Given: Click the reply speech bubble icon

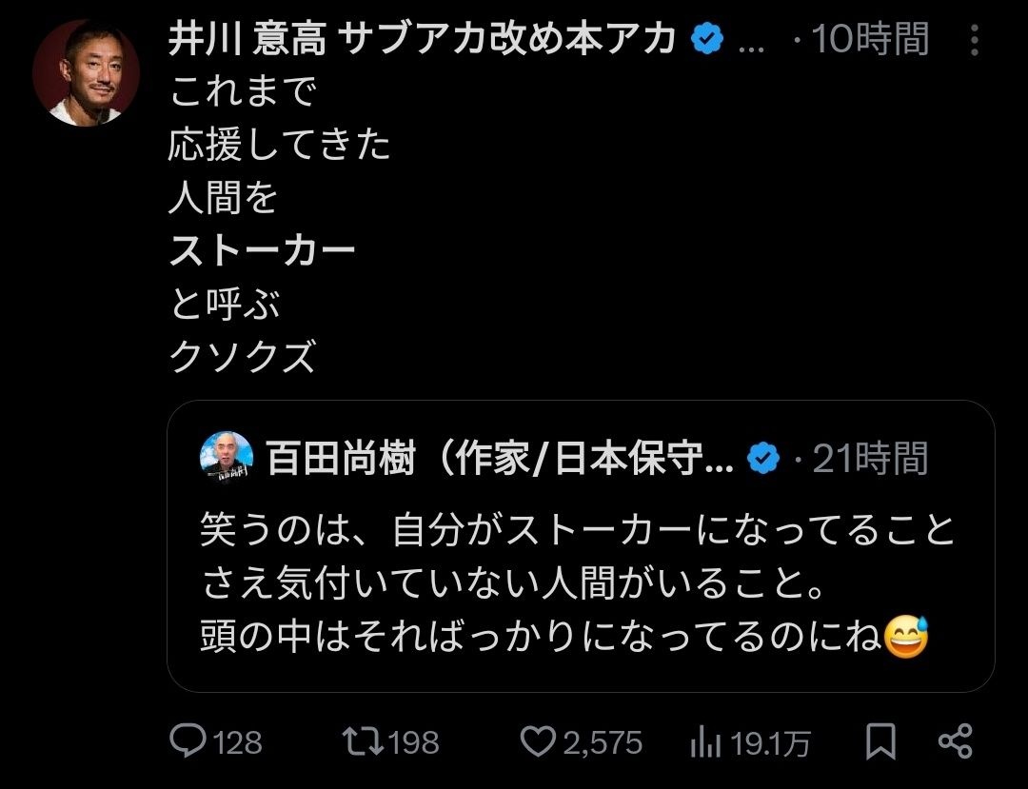Looking at the screenshot, I should click(x=188, y=741).
